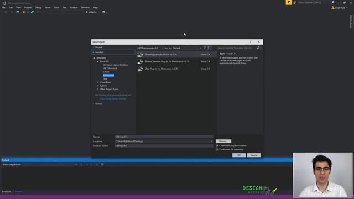Click send feedback icon beside Quick Launch
354x199 pixels.
(x=295, y=2)
